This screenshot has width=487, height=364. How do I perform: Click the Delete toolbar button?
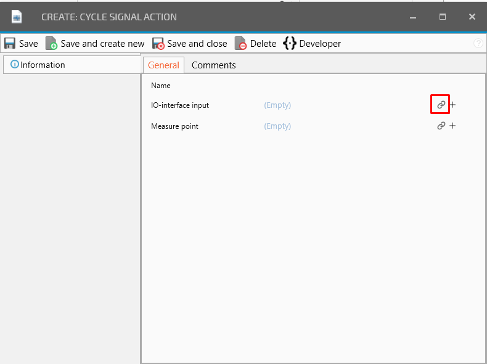255,44
